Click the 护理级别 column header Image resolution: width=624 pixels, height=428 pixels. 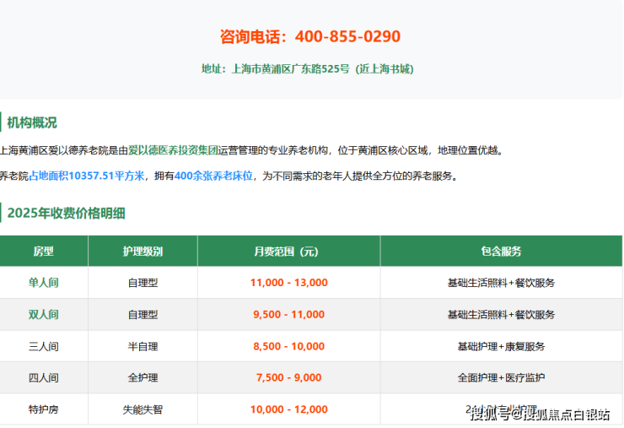click(x=143, y=252)
